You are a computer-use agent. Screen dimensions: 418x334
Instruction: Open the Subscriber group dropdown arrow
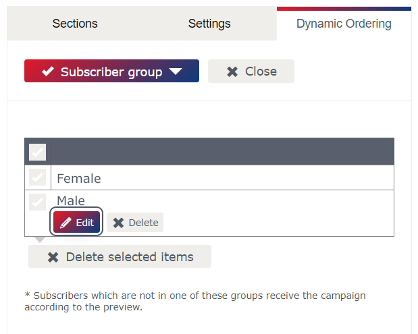click(176, 72)
